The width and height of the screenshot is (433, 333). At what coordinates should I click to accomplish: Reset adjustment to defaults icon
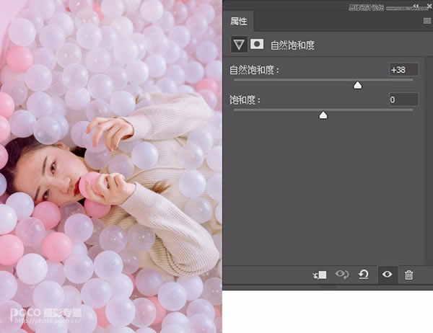(364, 275)
